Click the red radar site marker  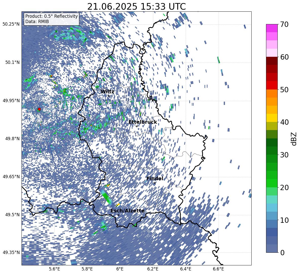pyautogui.click(x=39, y=109)
